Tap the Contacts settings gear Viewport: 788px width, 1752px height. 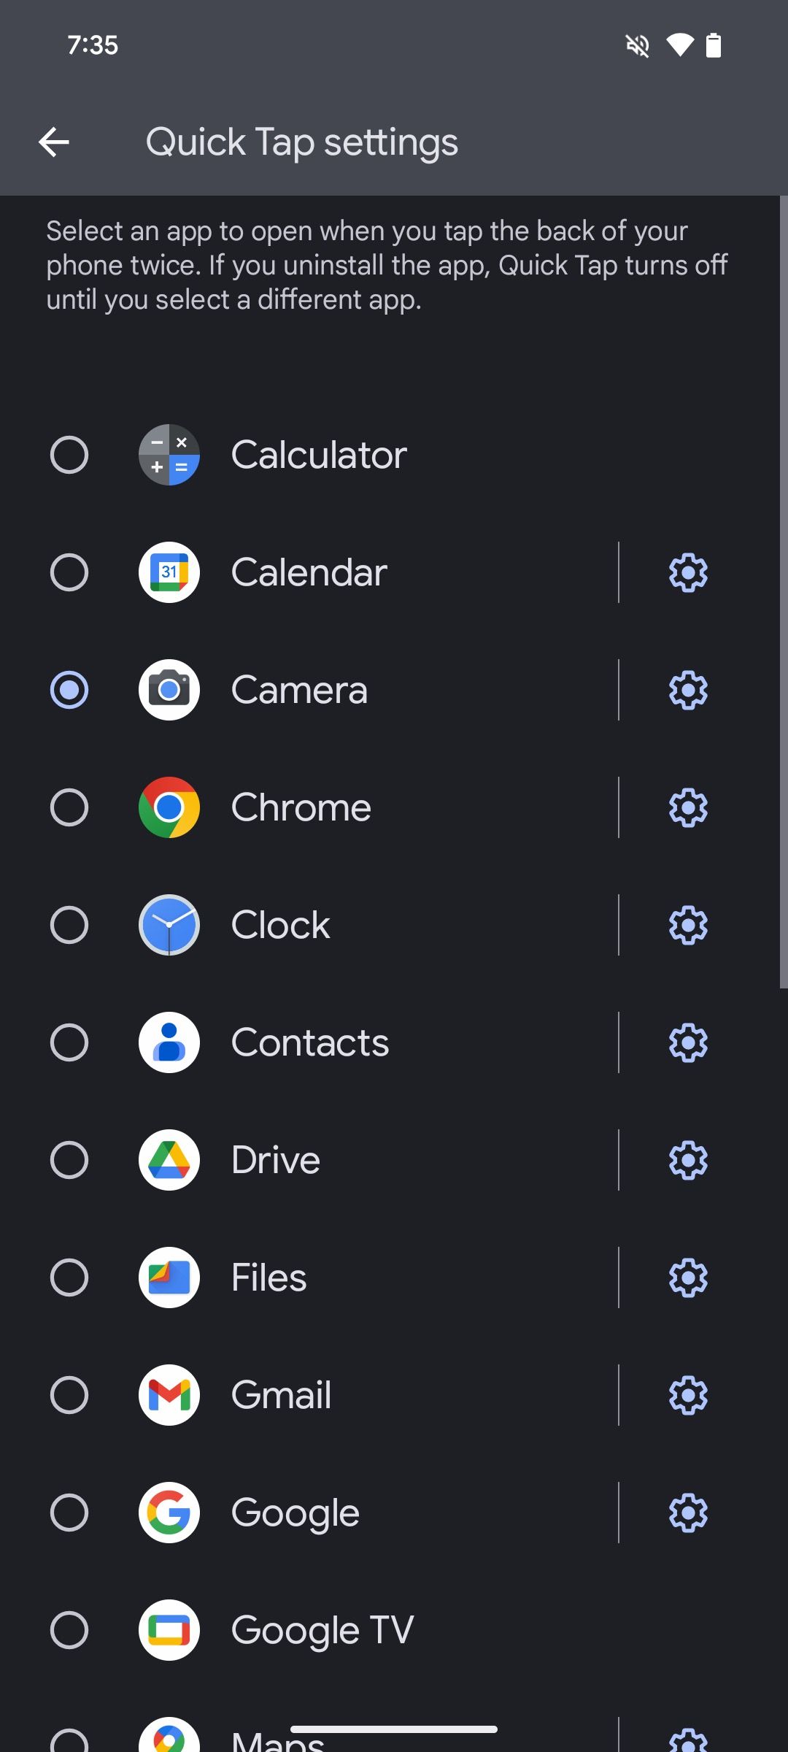tap(688, 1042)
